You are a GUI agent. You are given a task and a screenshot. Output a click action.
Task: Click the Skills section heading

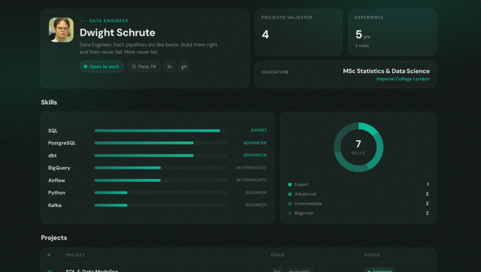point(49,102)
